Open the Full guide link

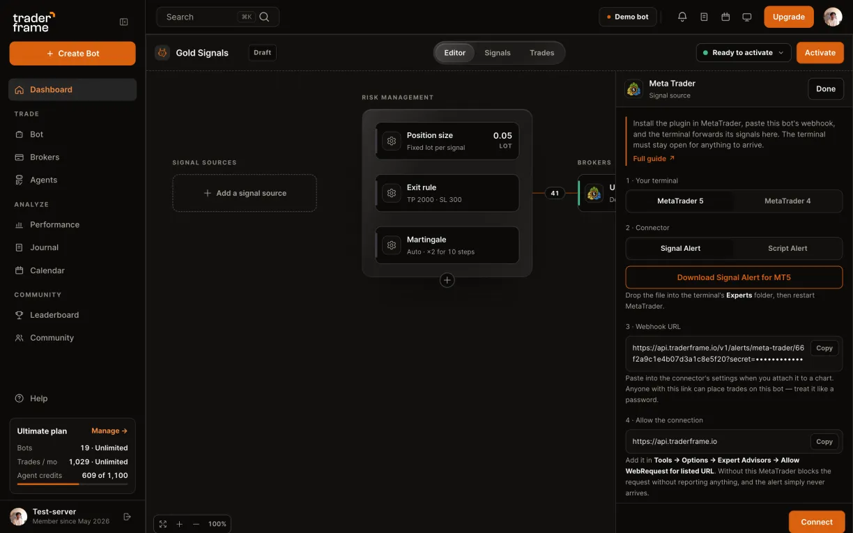click(x=654, y=159)
